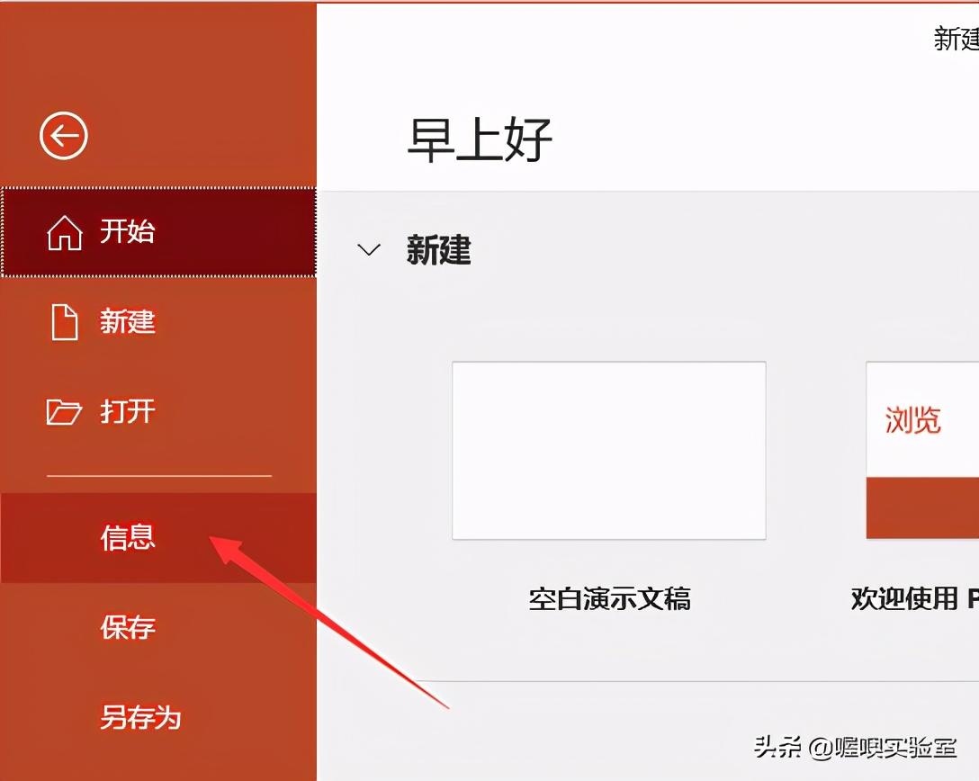
Task: Click the blank page icon beside 新建
Action: [x=65, y=322]
